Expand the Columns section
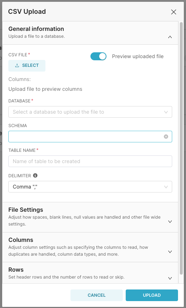Viewport: 186px width, 308px height. (90, 247)
